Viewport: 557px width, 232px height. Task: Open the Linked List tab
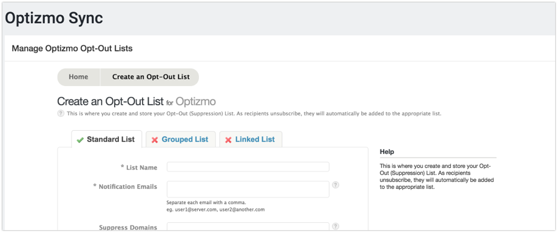click(x=251, y=139)
